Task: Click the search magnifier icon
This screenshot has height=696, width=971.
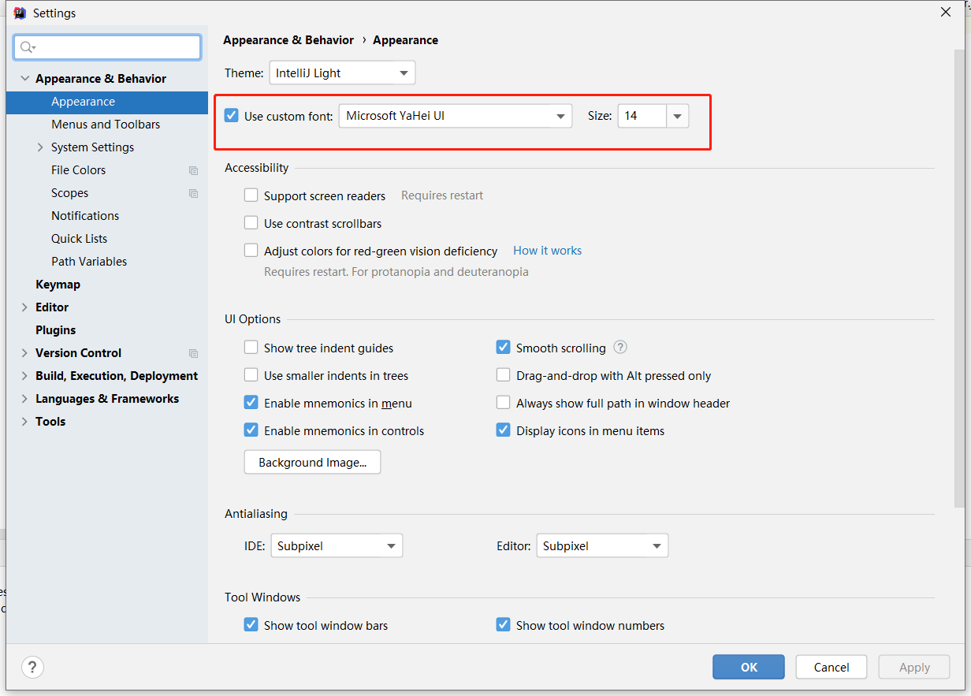Action: (28, 47)
